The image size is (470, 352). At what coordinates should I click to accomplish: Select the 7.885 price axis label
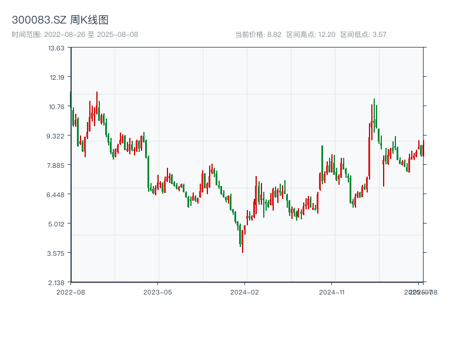(x=56, y=165)
